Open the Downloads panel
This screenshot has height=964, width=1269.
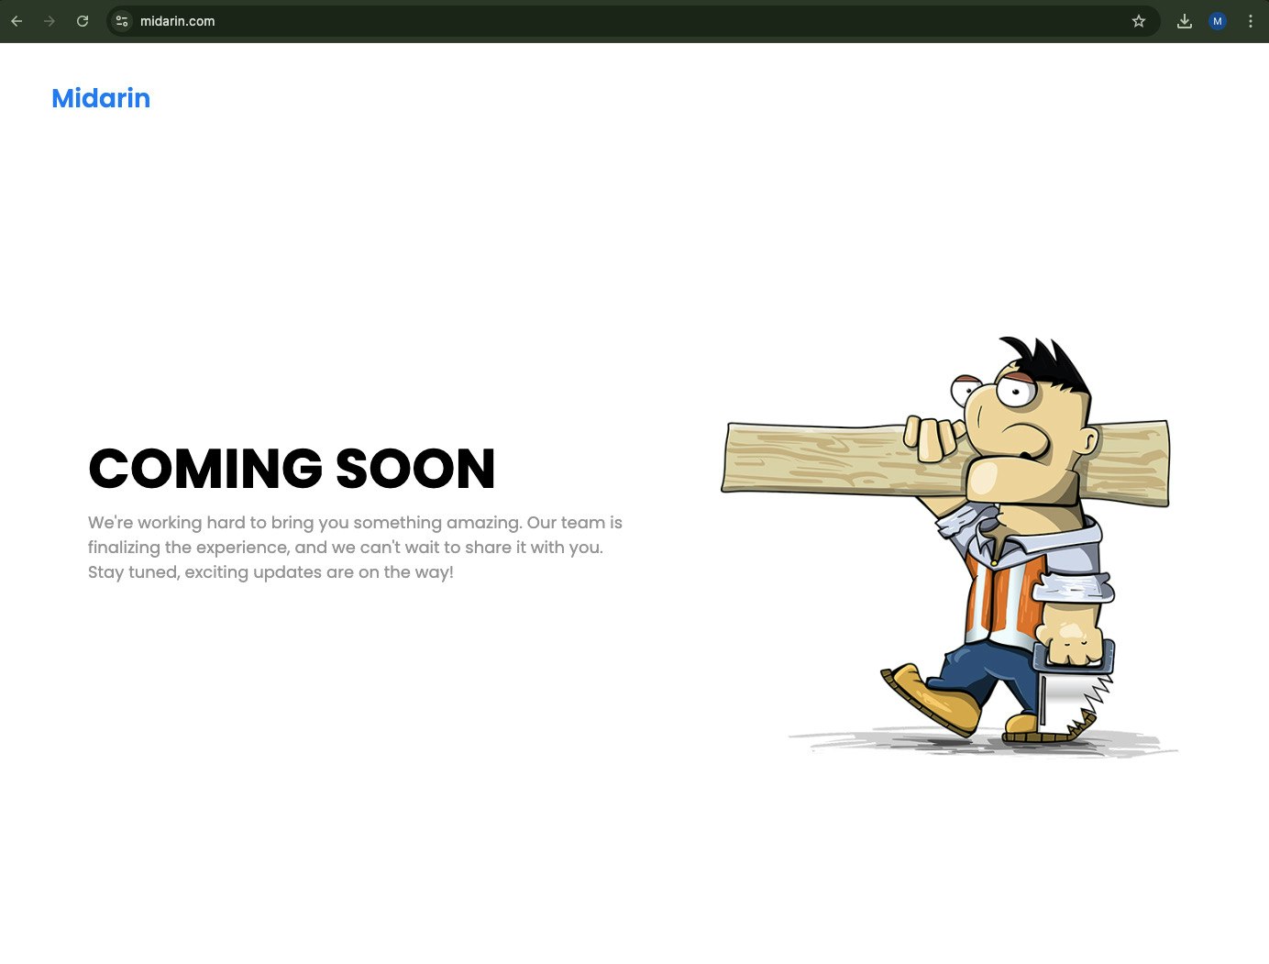pos(1185,20)
